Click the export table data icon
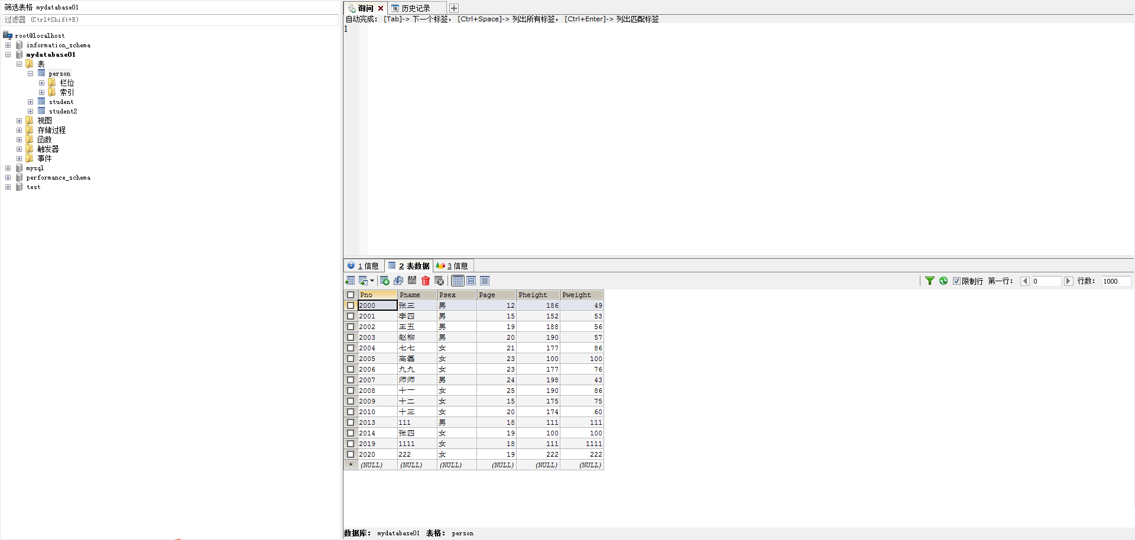 (350, 281)
